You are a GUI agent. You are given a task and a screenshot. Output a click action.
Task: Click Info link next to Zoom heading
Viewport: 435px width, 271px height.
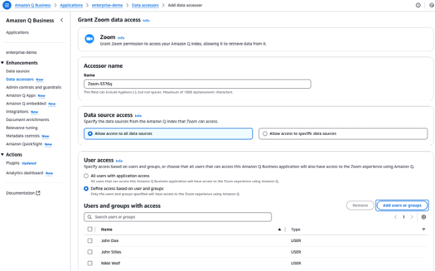point(121,38)
